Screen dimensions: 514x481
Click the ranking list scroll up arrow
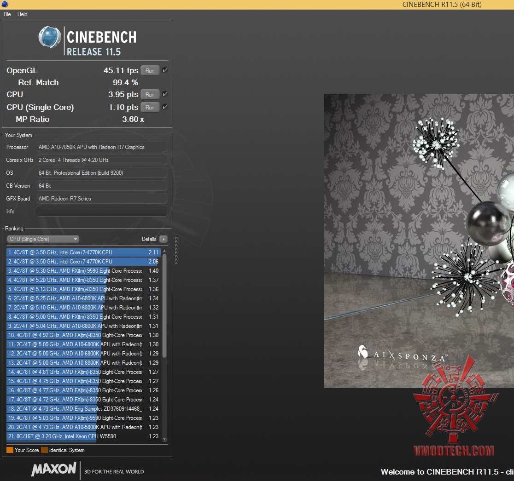(x=164, y=251)
